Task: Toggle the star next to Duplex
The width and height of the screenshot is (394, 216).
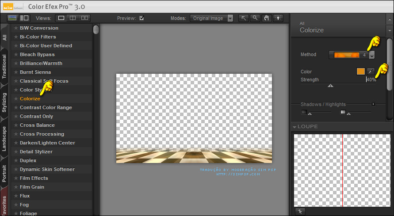Action: [x=16, y=160]
